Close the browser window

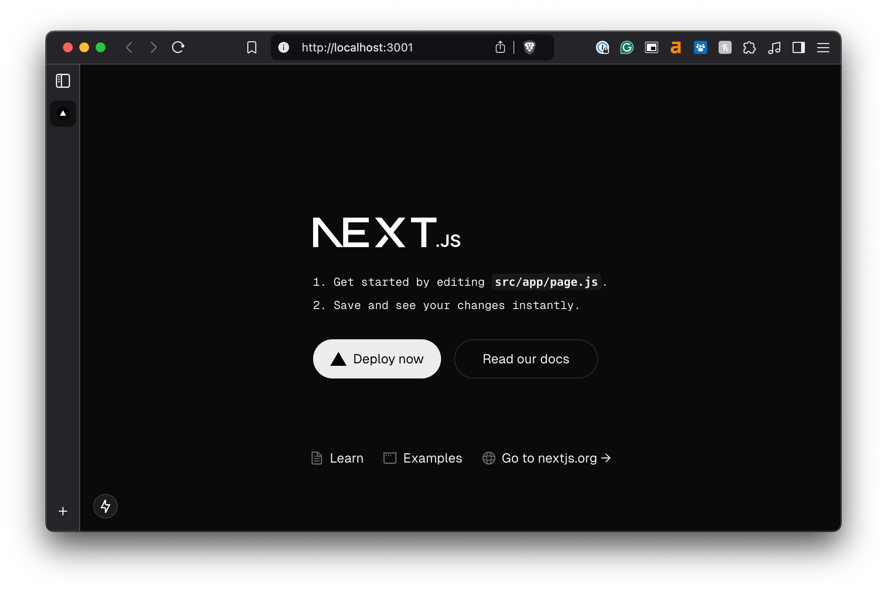coord(68,47)
